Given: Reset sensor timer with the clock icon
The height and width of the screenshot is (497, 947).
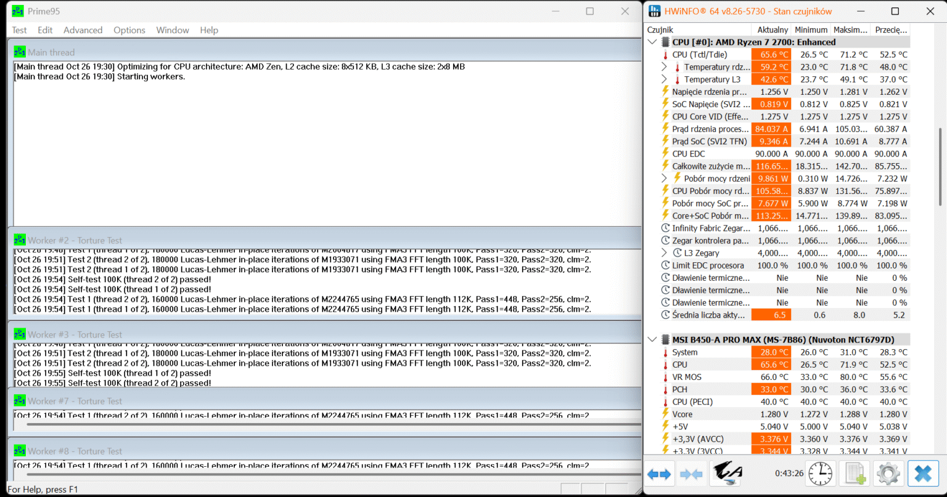Looking at the screenshot, I should click(820, 474).
